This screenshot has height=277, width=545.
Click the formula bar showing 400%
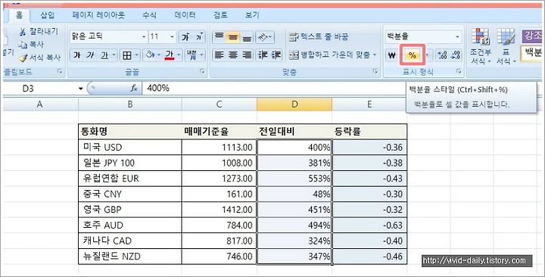click(275, 89)
